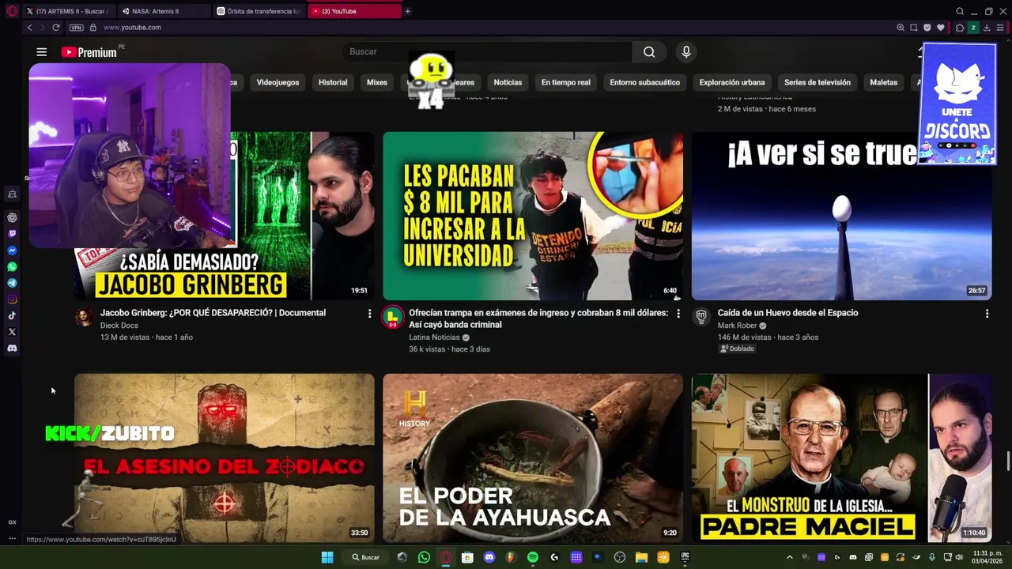
Task: Take a snapshot with capture icon
Action: point(913,28)
